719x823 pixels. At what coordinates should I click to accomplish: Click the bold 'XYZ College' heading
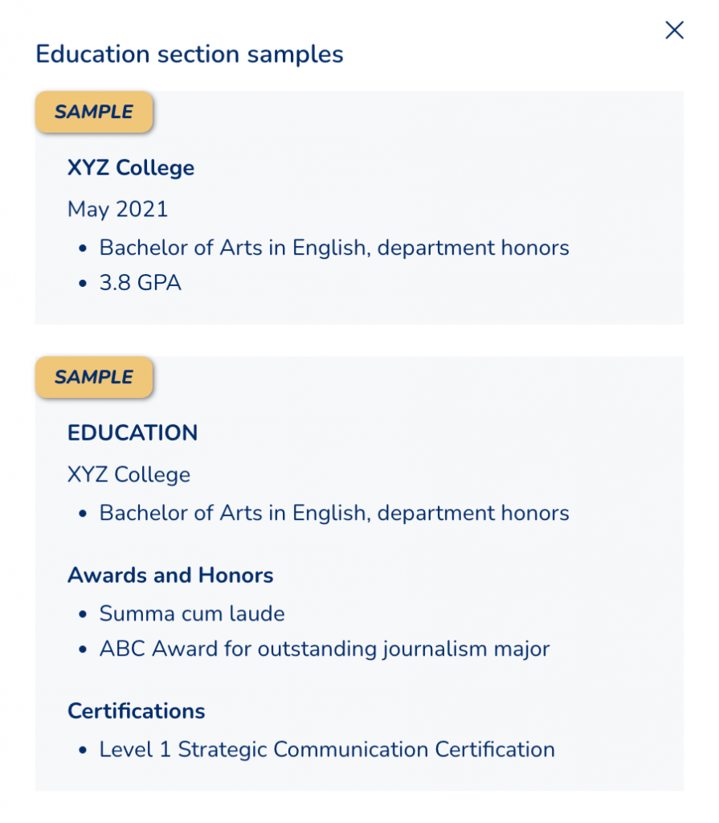tap(131, 168)
